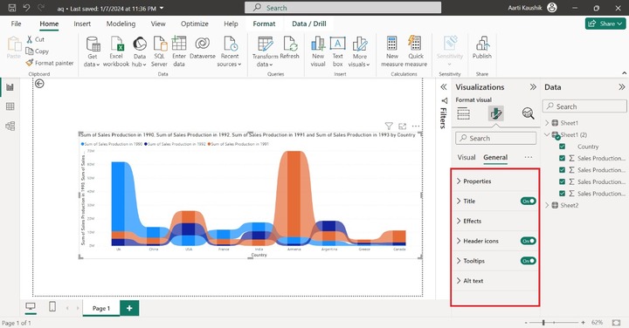Viewport: 629px width, 328px height.
Task: Switch to Table view in left sidebar
Action: point(10,106)
